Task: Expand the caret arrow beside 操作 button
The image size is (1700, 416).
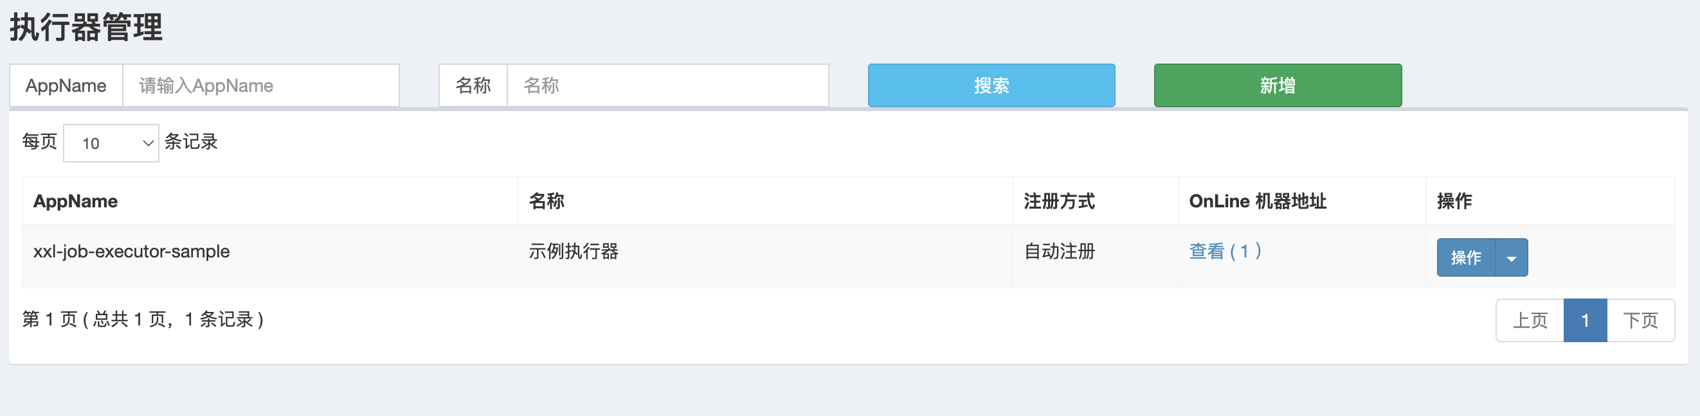Action: coord(1511,258)
